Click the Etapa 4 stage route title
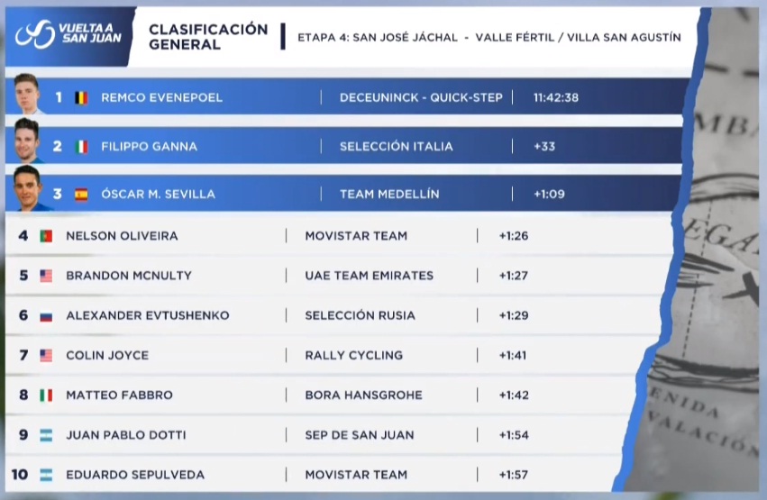The image size is (767, 500). (489, 38)
